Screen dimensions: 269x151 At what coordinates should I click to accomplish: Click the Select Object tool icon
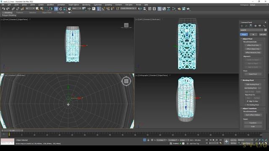pos(37,9)
